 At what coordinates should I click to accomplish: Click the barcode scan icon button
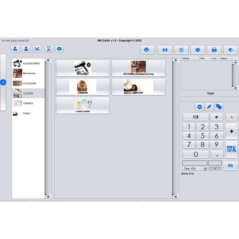point(230,166)
